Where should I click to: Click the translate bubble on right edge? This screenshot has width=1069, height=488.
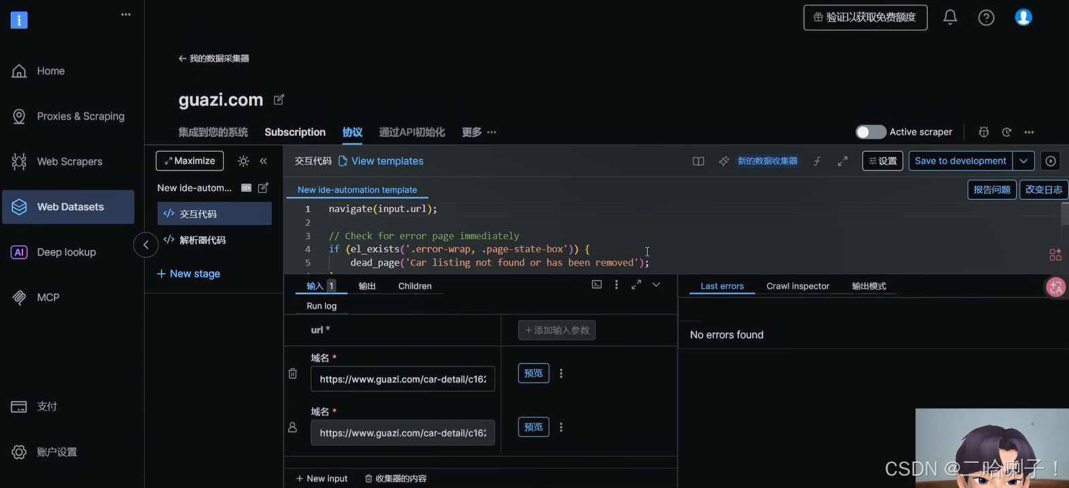click(1055, 287)
